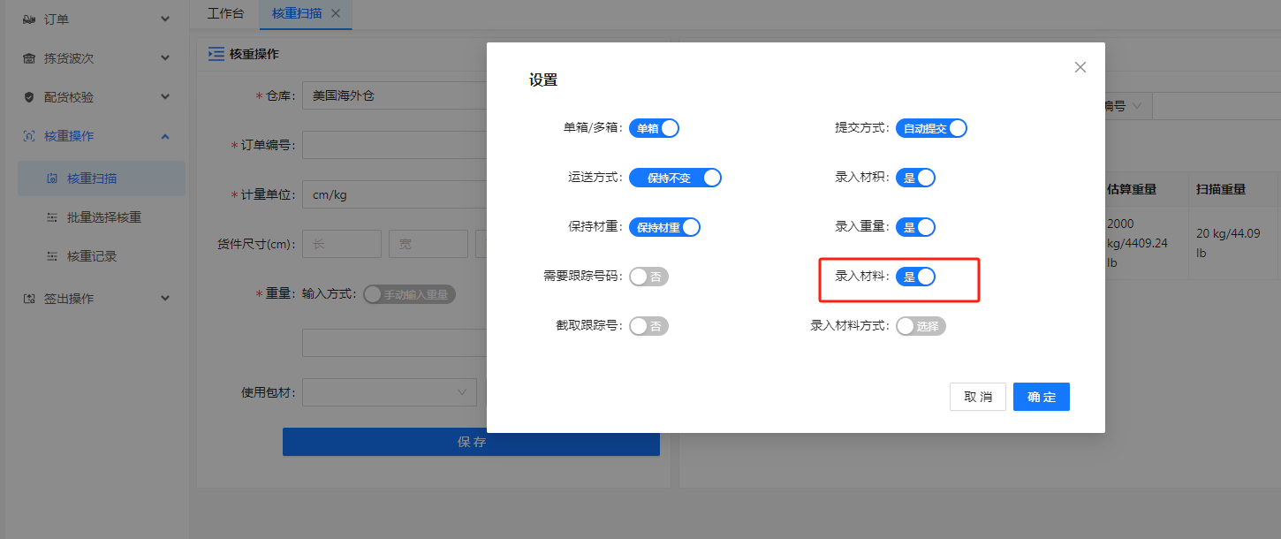
Task: Close the 核重扫描 tab via its X
Action: tap(335, 13)
